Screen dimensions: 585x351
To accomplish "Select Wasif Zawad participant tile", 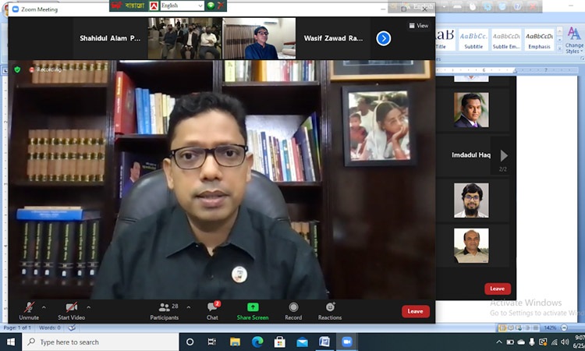I will 333,38.
